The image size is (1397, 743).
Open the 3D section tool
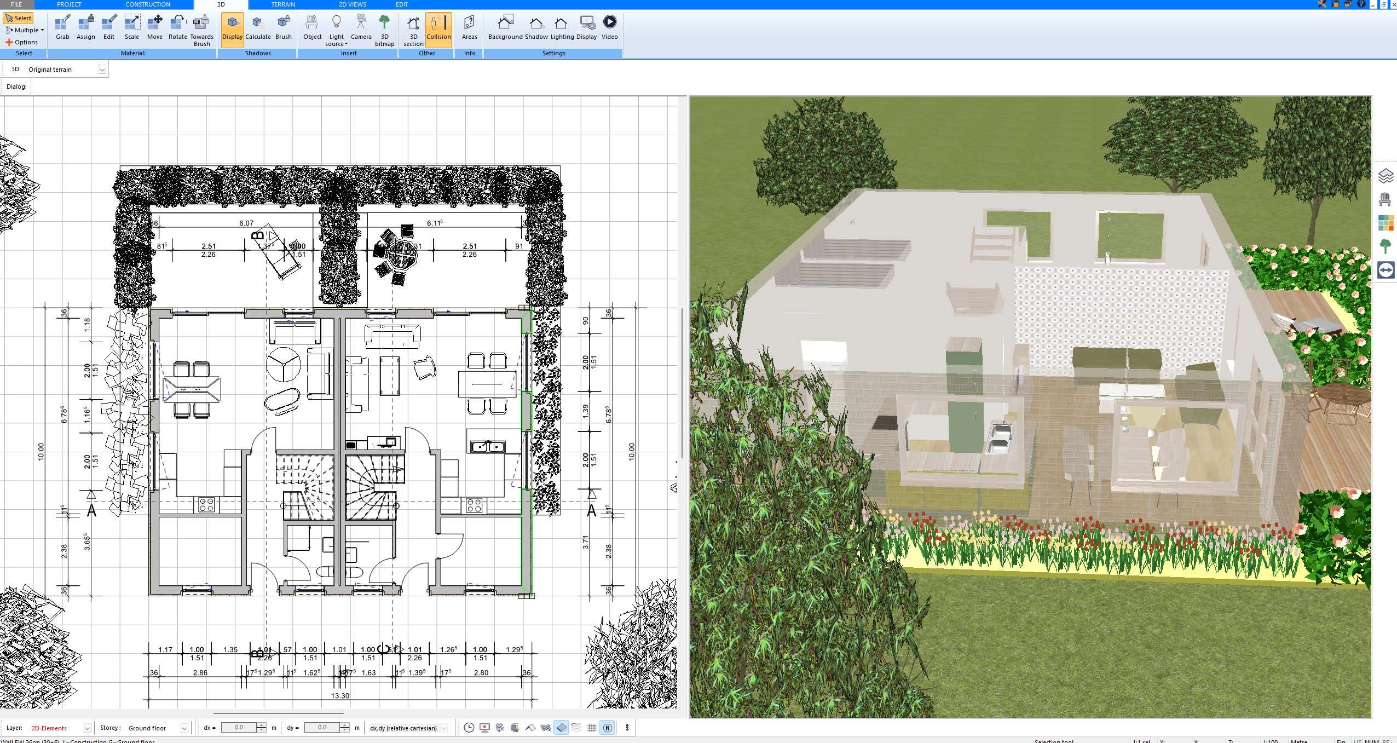pos(413,31)
